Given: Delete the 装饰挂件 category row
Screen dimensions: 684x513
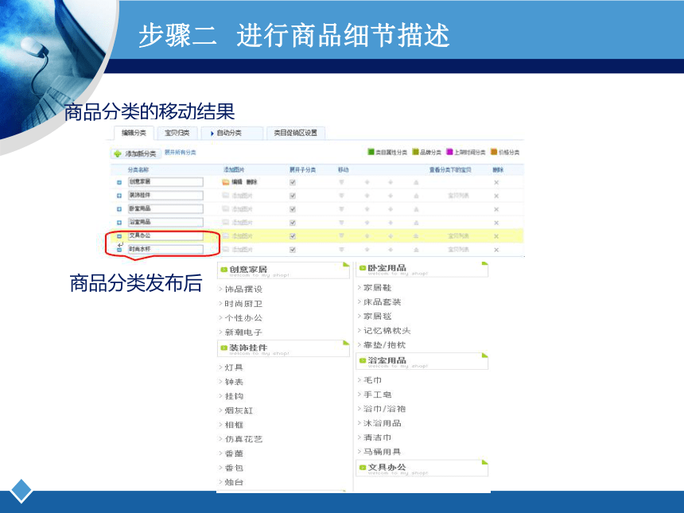Looking at the screenshot, I should (x=496, y=196).
